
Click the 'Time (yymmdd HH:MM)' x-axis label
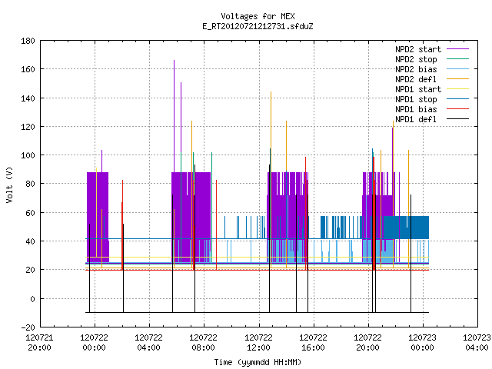(x=258, y=362)
